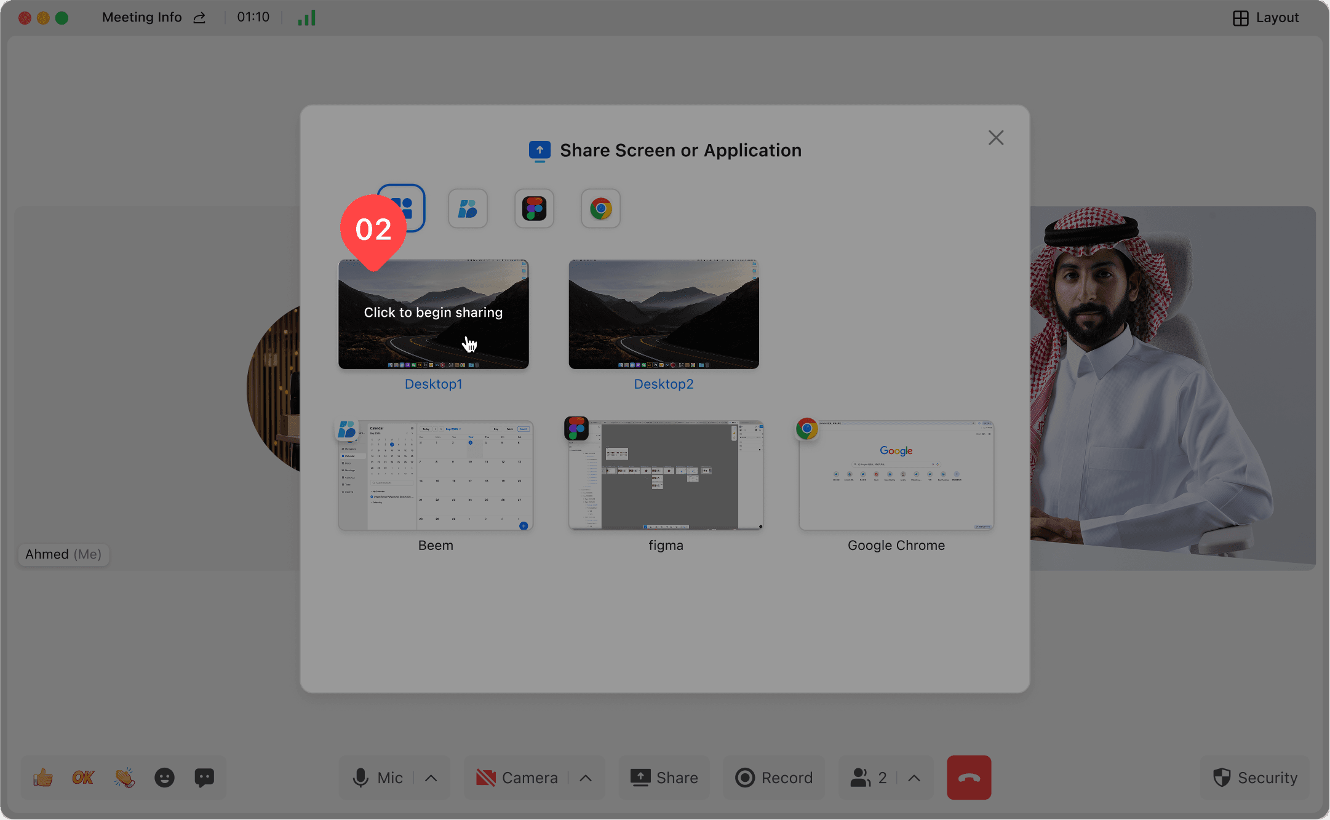Screen dimensions: 1330x820
Task: Send the clapping hands reaction
Action: [124, 778]
